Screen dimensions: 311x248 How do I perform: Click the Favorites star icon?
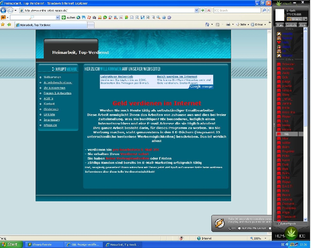coord(3,25)
